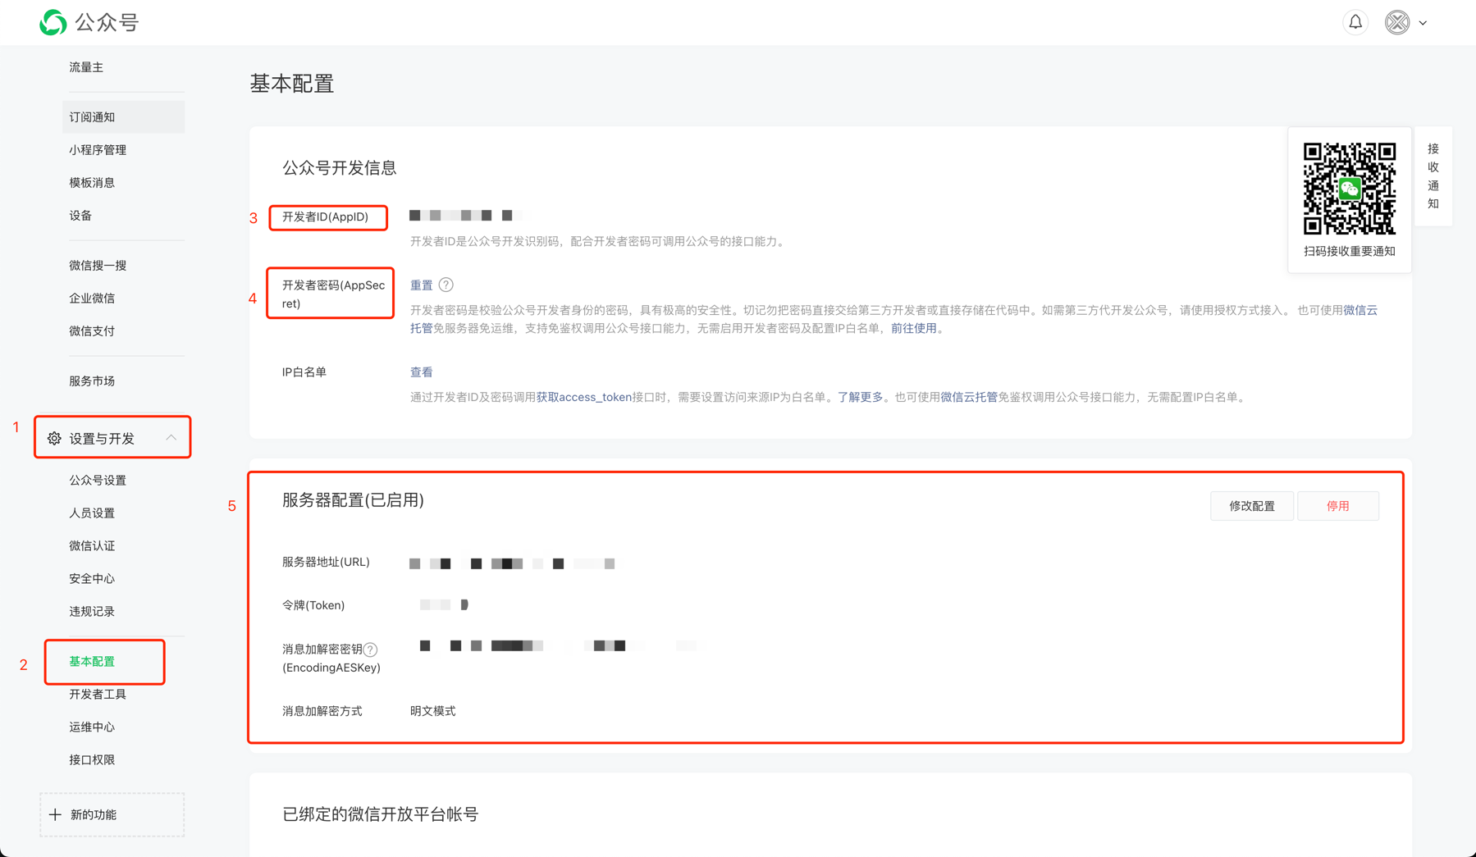Click the IP白名单 label

304,372
